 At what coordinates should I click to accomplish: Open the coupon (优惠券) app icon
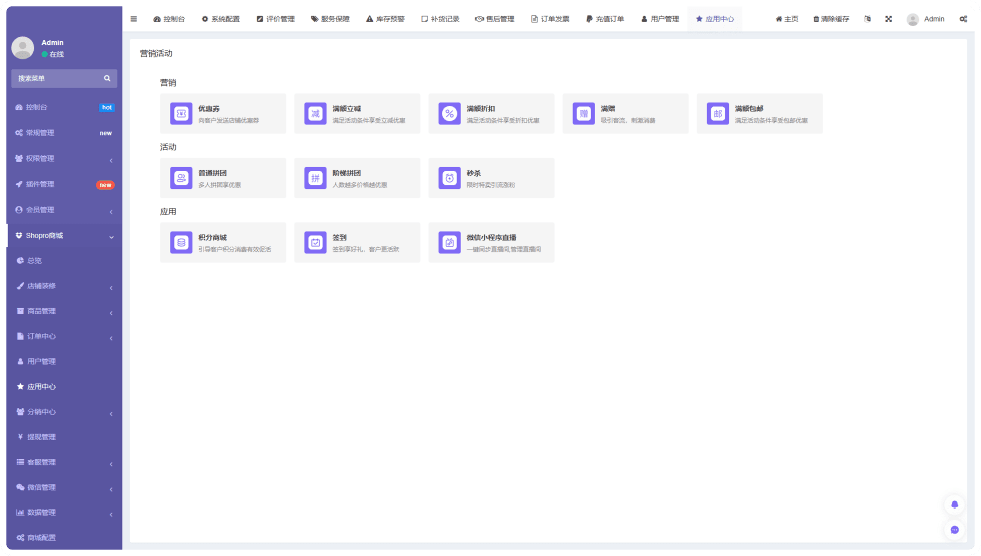[x=181, y=113]
